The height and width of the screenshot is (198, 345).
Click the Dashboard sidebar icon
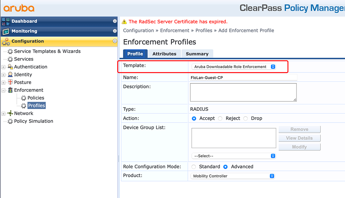[x=6, y=21]
